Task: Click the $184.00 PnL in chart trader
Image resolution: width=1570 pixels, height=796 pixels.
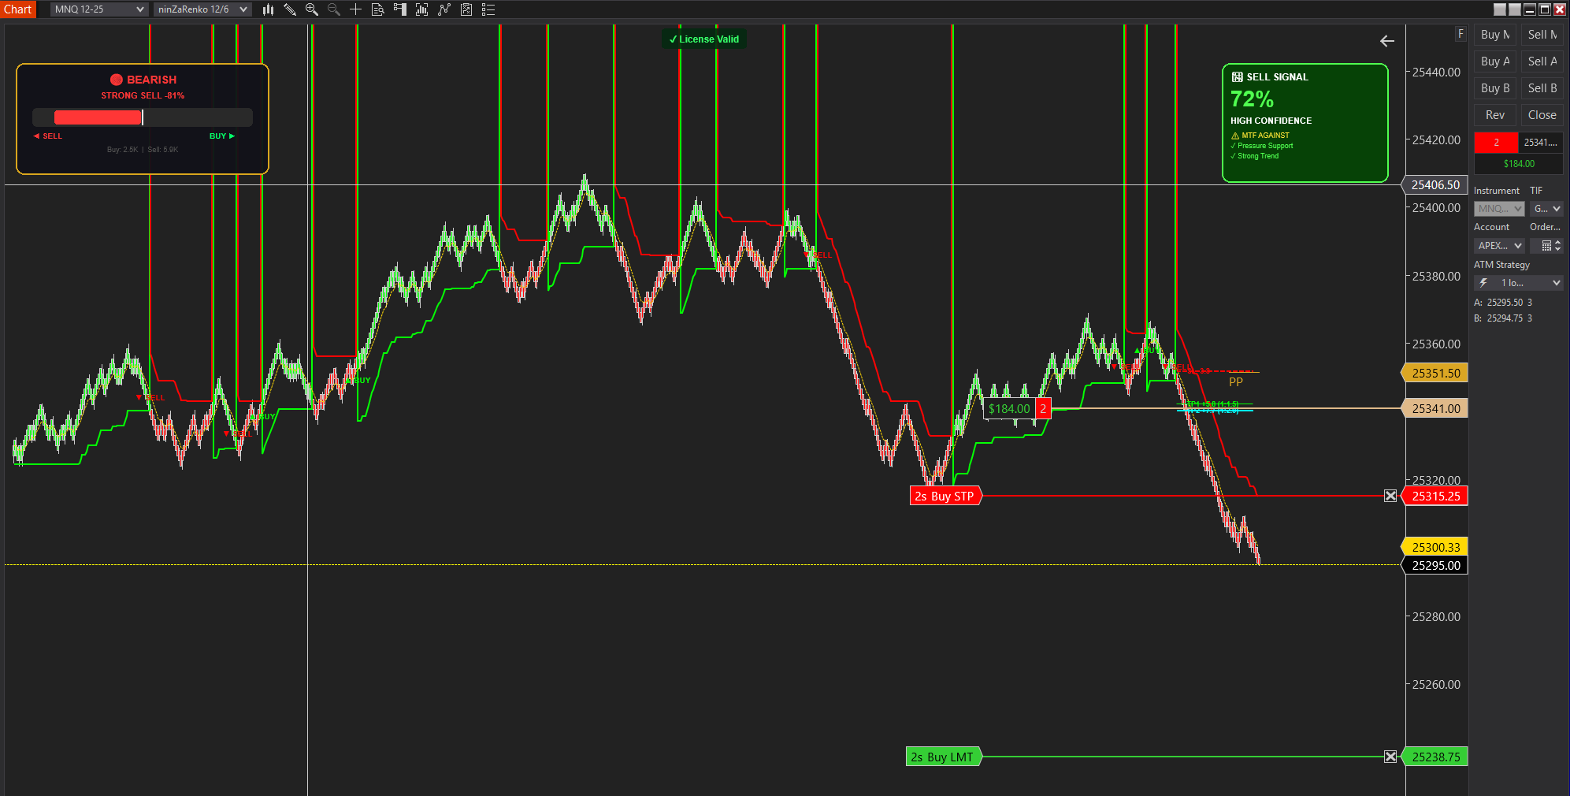Action: [x=1519, y=164]
